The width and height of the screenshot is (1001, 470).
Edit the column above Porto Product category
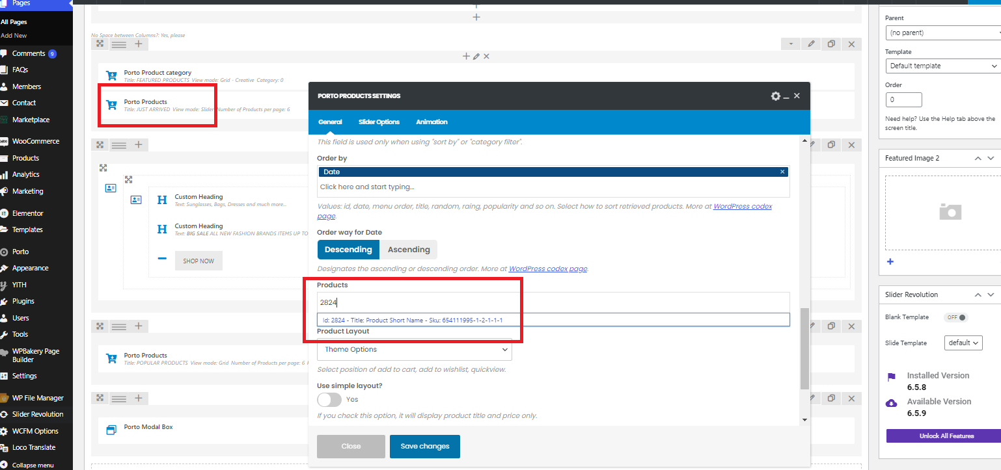tap(476, 57)
